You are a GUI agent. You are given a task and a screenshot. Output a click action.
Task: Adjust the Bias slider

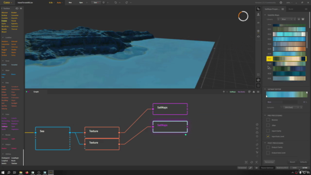coord(282,102)
